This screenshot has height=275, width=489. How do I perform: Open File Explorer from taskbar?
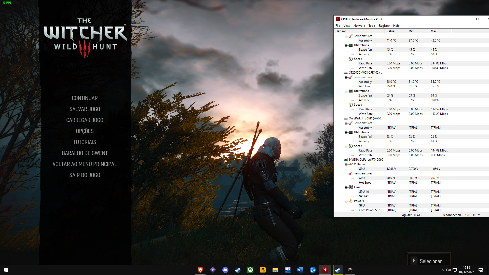point(275,270)
